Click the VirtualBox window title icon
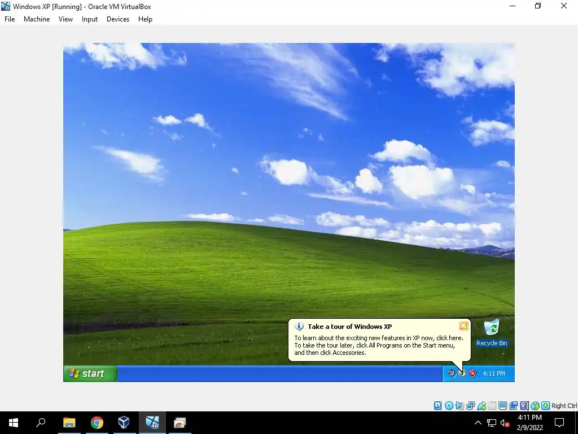This screenshot has width=578, height=434. tap(6, 6)
